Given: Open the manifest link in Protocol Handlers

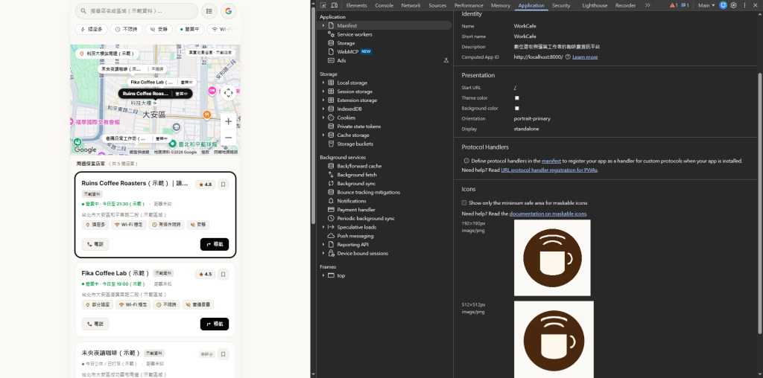Looking at the screenshot, I should click(551, 161).
